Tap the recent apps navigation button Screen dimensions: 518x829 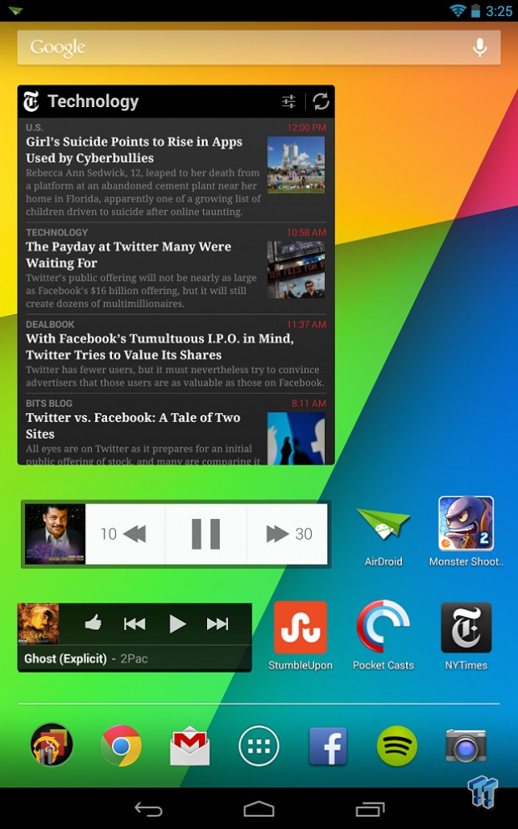[x=370, y=809]
